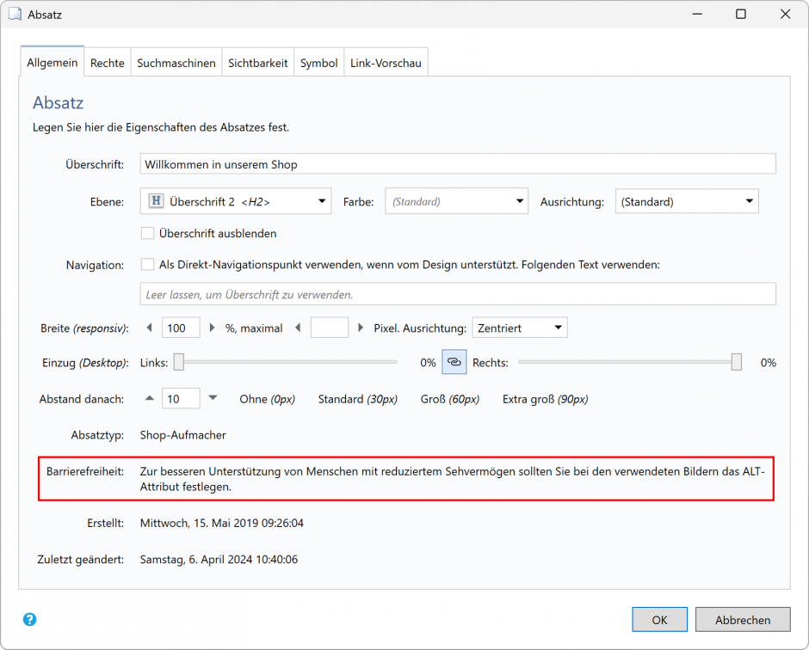Screen dimensions: 809x650
Task: Click right arrow to increase width percent
Action: click(212, 328)
